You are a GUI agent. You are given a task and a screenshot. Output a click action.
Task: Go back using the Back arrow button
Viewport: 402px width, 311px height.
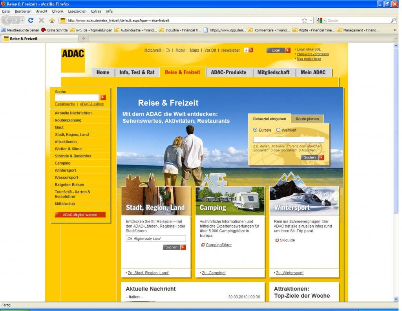point(7,20)
